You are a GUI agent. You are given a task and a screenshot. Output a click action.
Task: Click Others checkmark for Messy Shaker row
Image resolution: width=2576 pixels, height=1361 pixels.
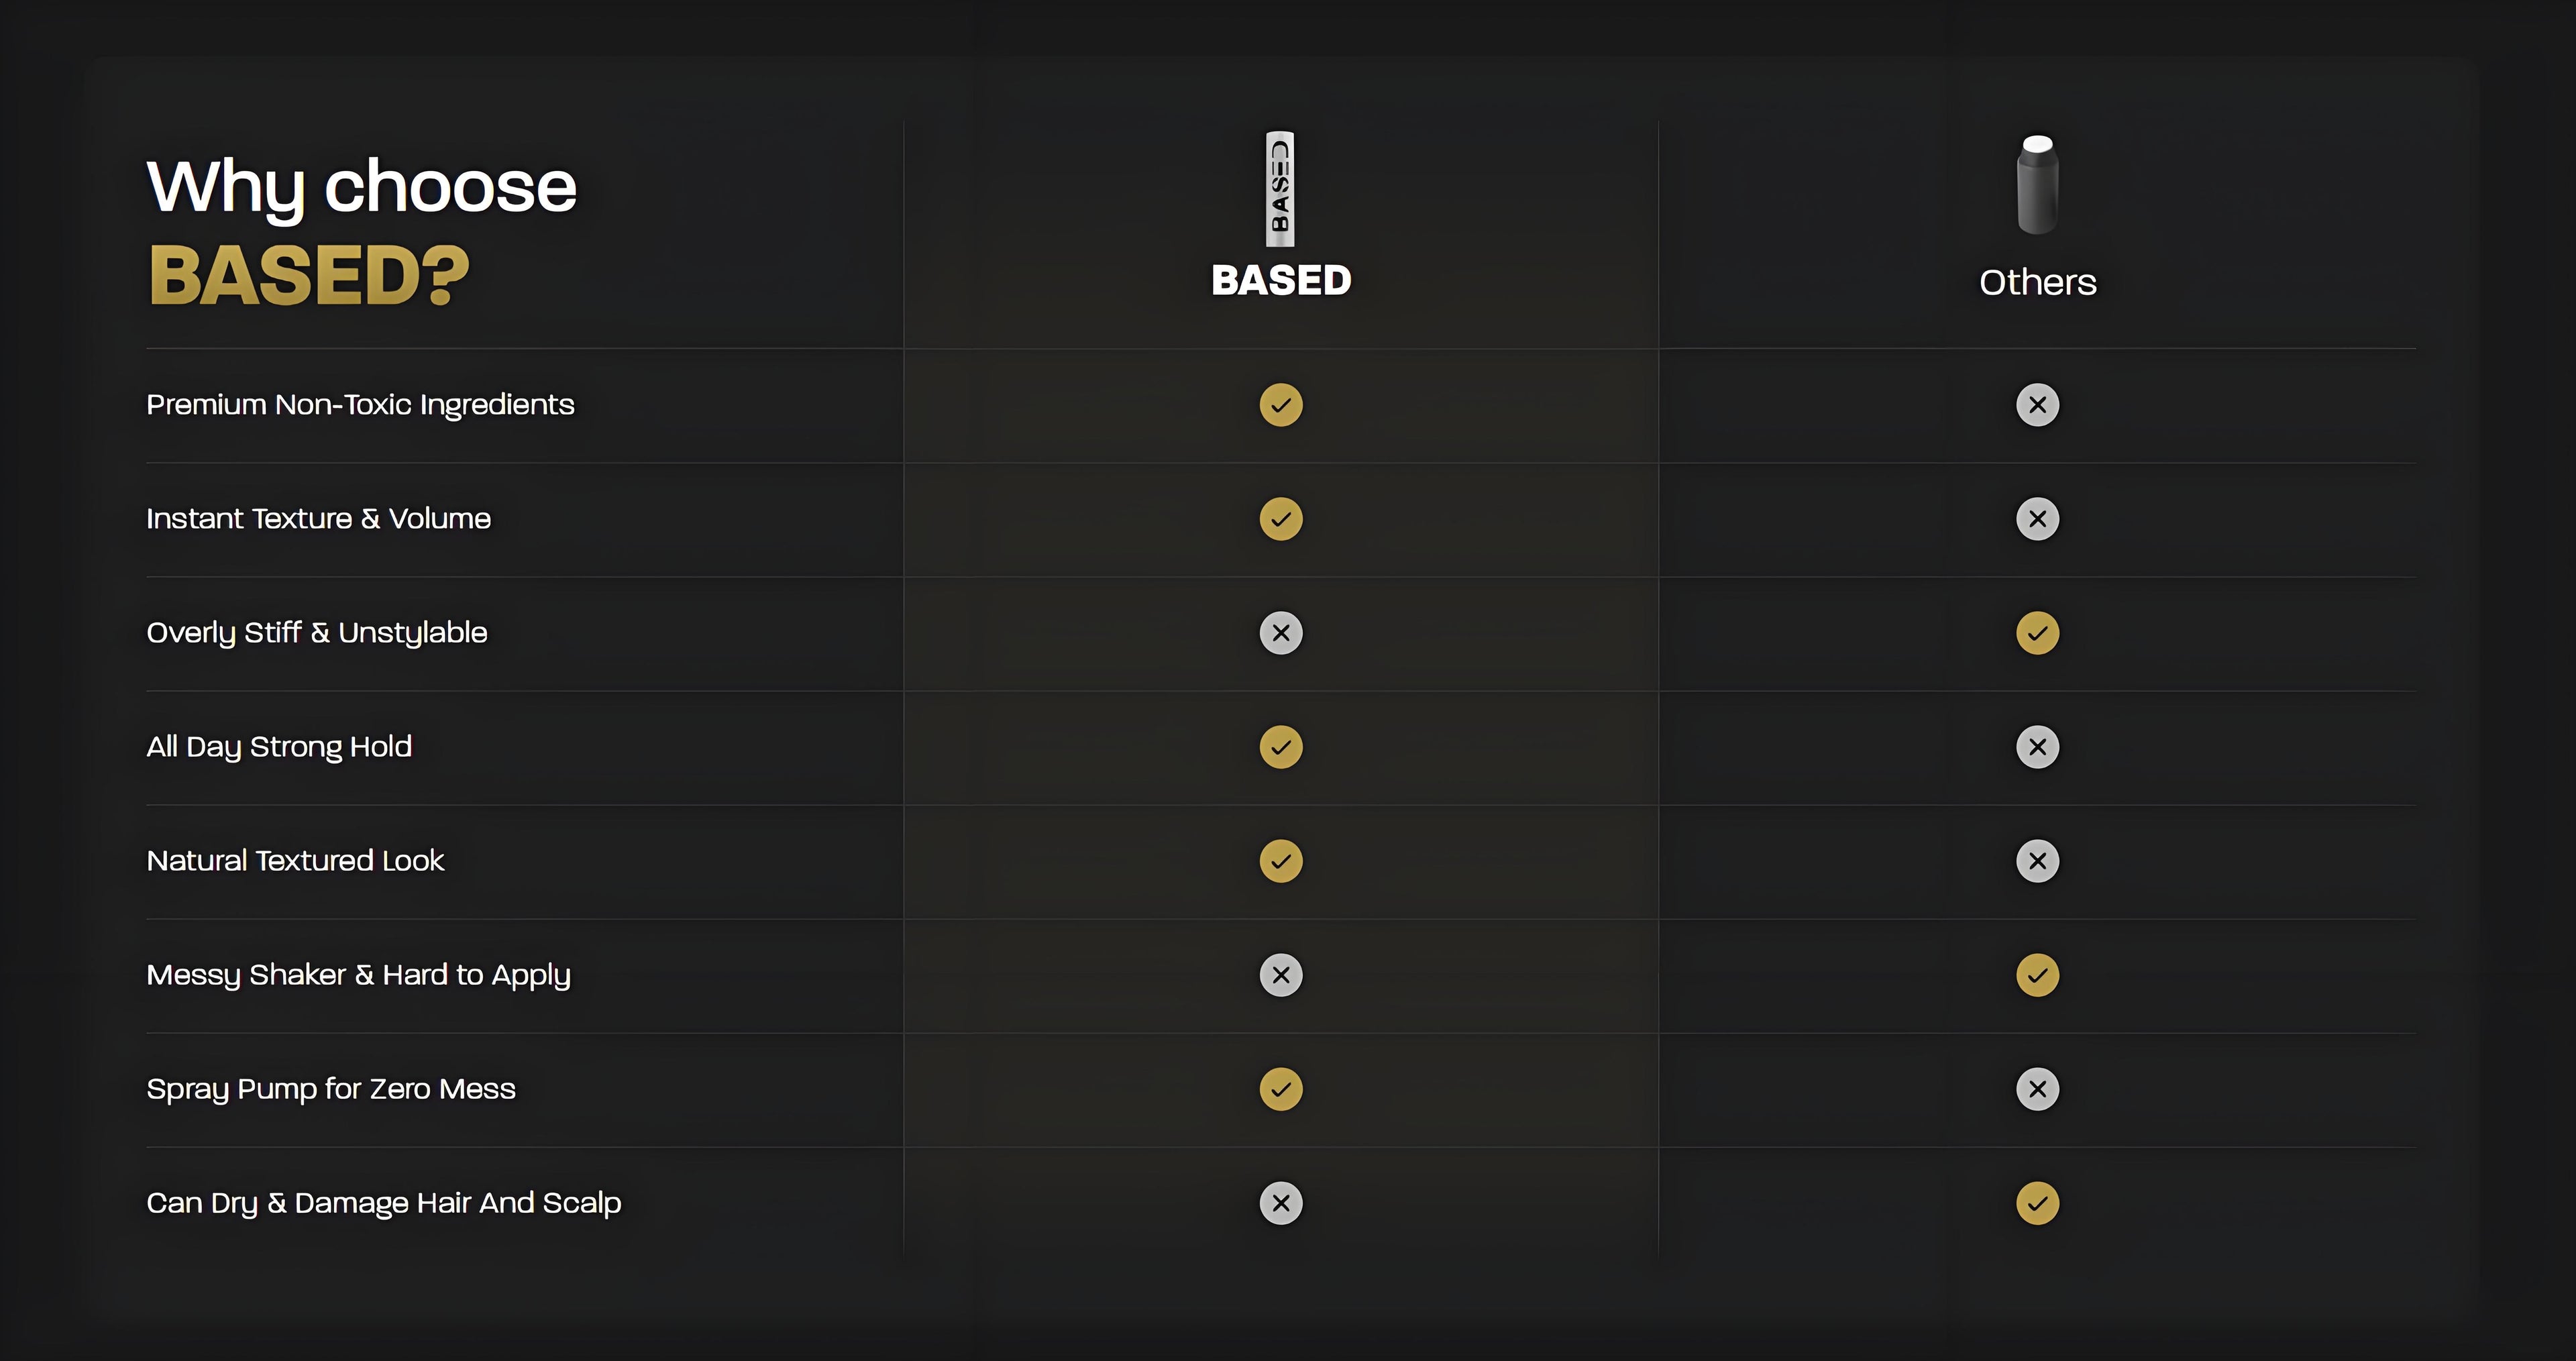[x=2037, y=975]
